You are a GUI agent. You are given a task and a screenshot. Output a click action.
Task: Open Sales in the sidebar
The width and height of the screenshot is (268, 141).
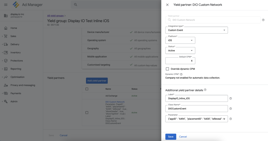[x=13, y=36]
